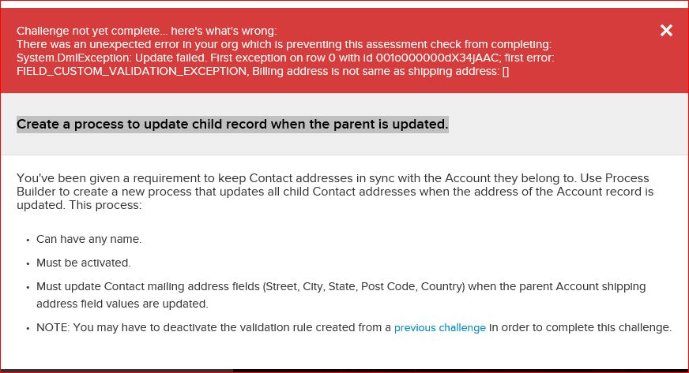Image resolution: width=689 pixels, height=373 pixels.
Task: Click the bullet dot beside "Must be activated."
Action: pos(27,263)
